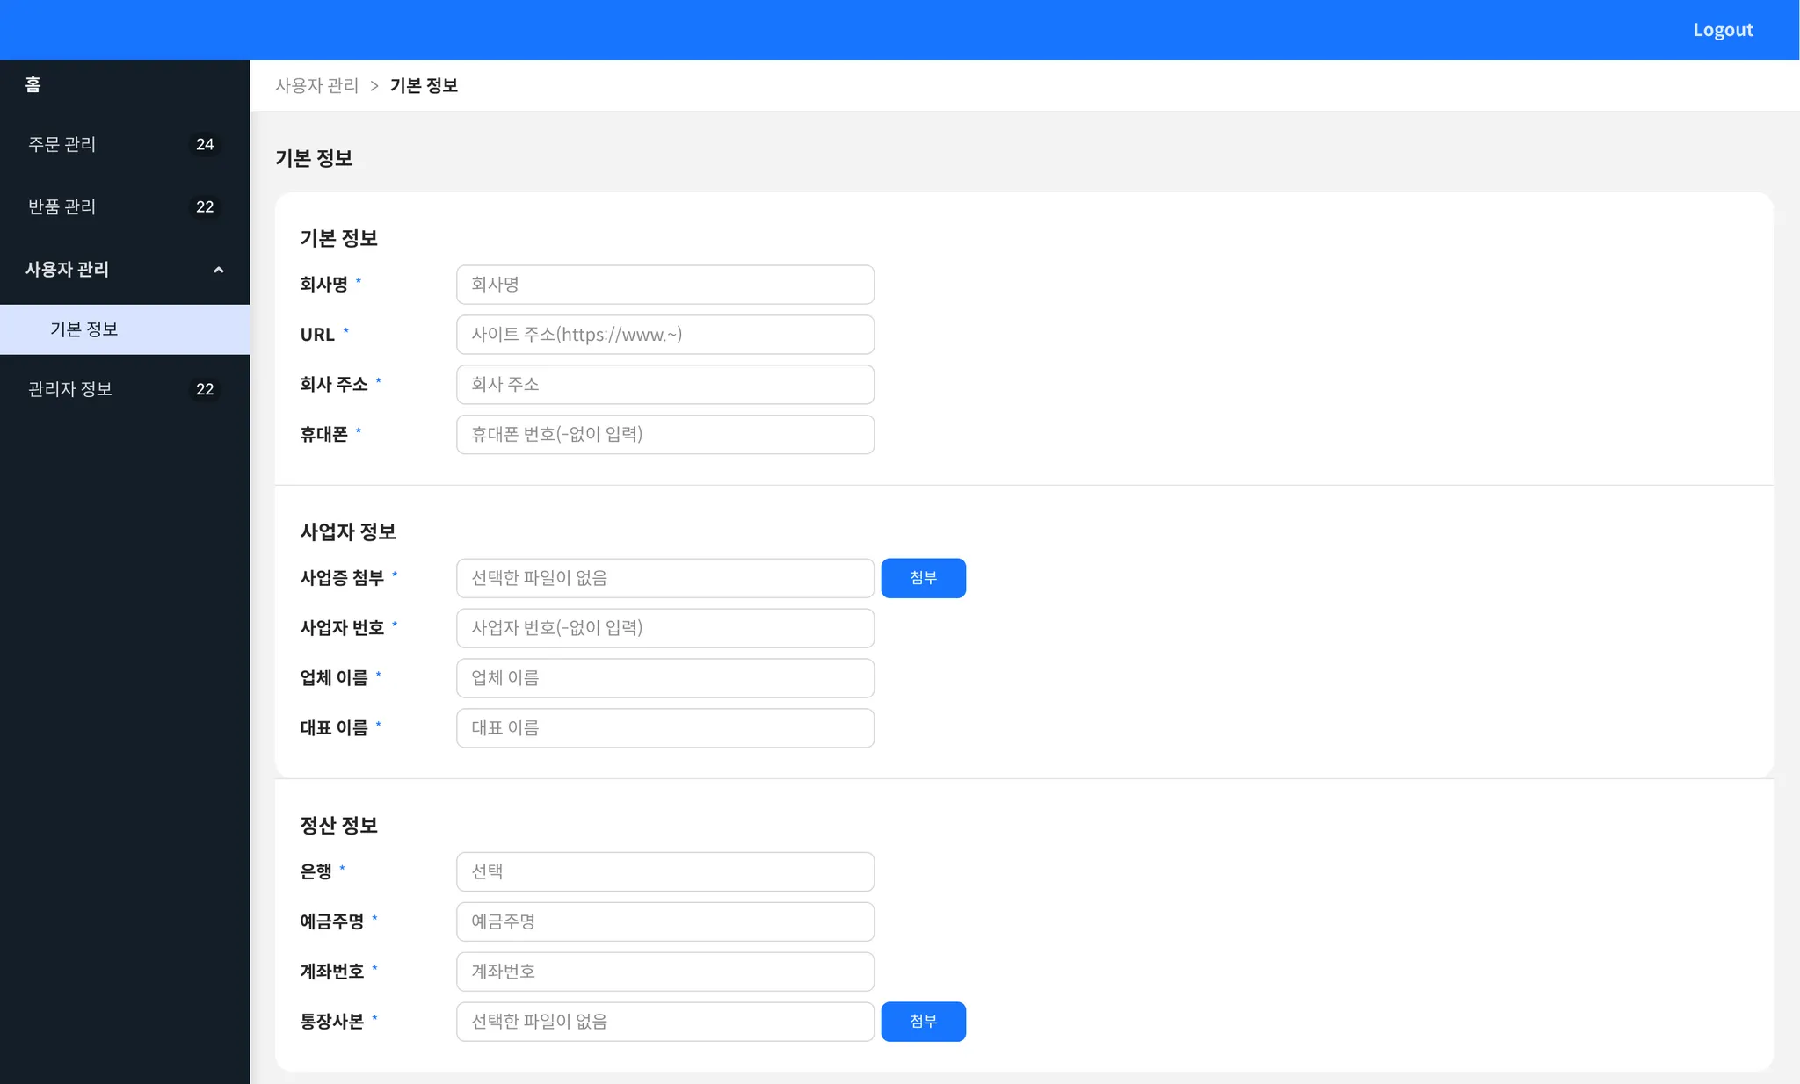
Task: Open the 홈 menu item
Action: 33,84
